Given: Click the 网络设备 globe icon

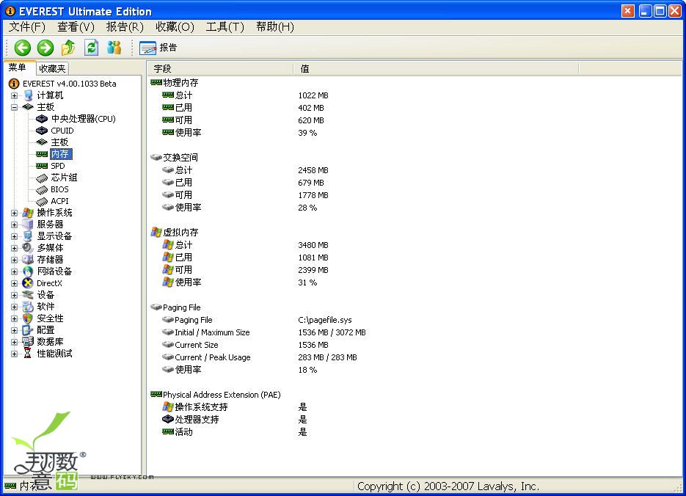Looking at the screenshot, I should pos(28,271).
